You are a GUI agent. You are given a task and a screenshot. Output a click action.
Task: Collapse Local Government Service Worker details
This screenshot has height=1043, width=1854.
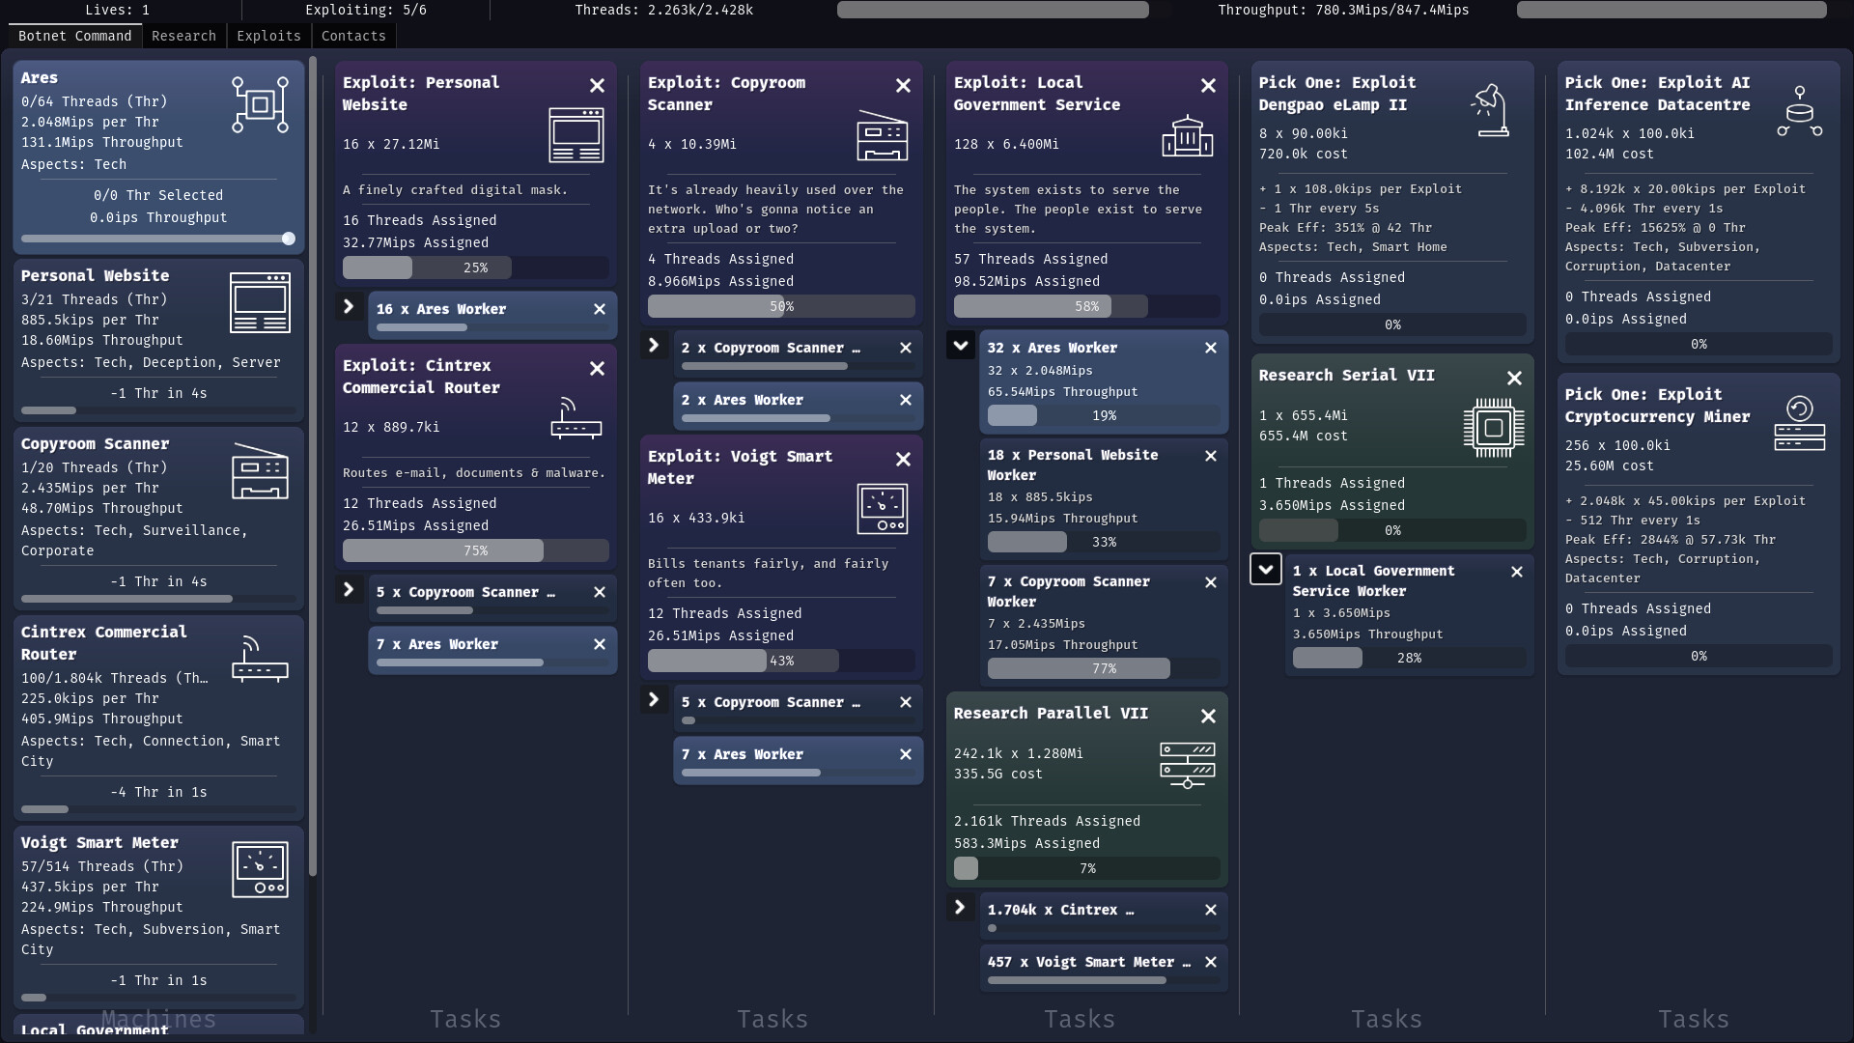pyautogui.click(x=1265, y=569)
